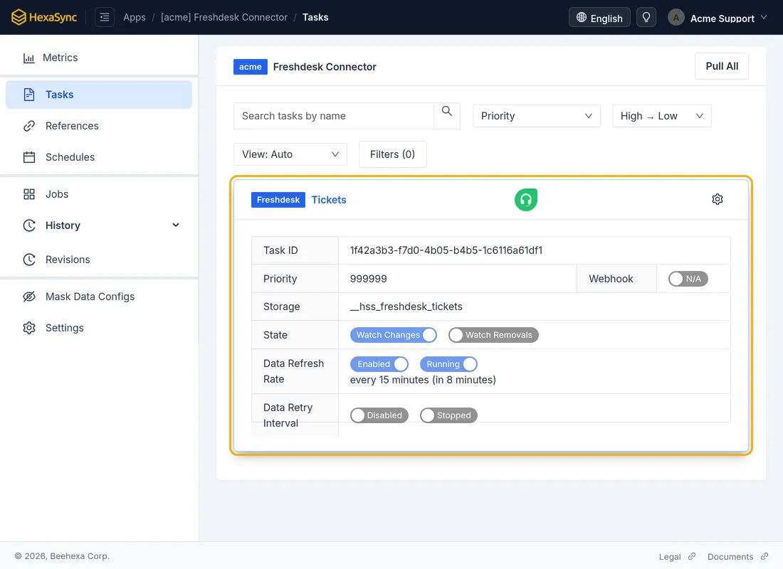Image resolution: width=783 pixels, height=569 pixels.
Task: Click the globe language icon
Action: pos(582,18)
